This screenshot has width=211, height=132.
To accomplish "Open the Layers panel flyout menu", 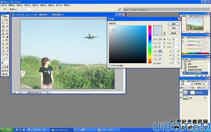I will click(208, 81).
